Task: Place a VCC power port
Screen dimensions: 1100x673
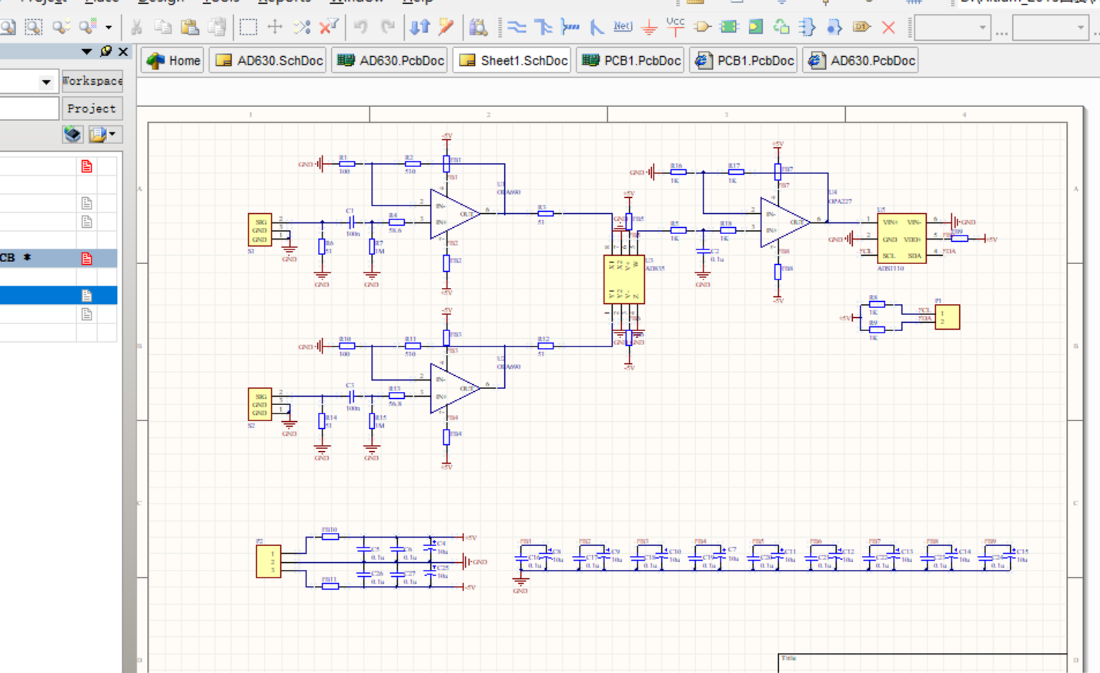Action: (x=675, y=27)
